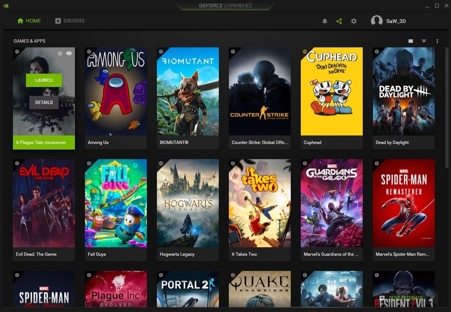
Task: Click the SaW_3D profile avatar
Action: 377,21
